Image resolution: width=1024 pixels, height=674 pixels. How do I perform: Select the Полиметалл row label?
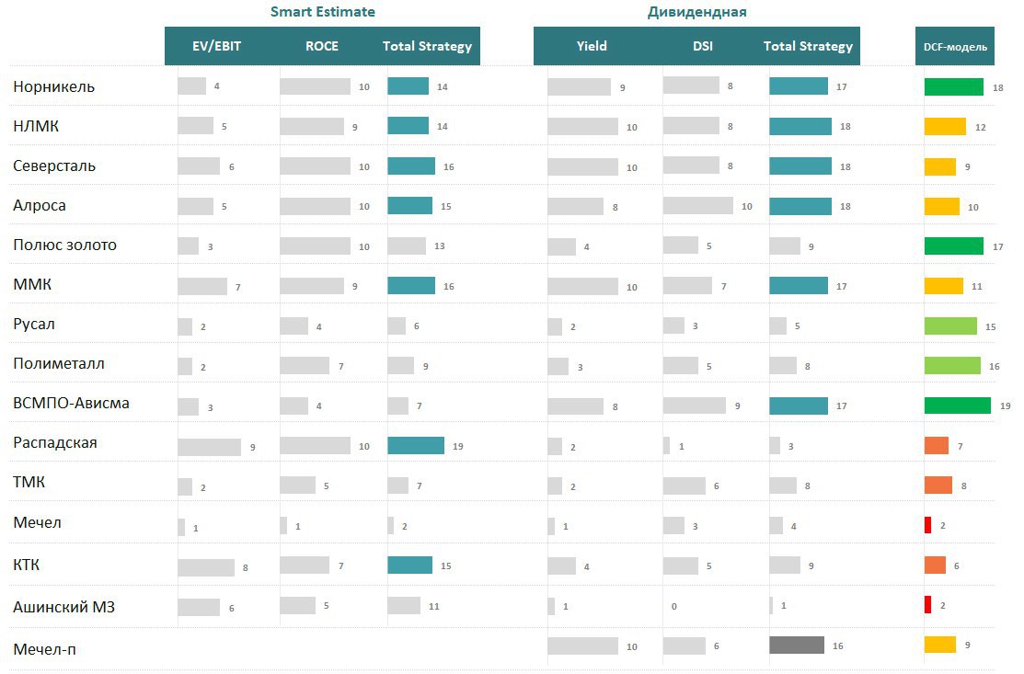click(x=59, y=363)
